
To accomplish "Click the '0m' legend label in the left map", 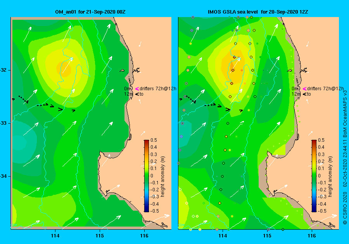I will (x=127, y=89).
